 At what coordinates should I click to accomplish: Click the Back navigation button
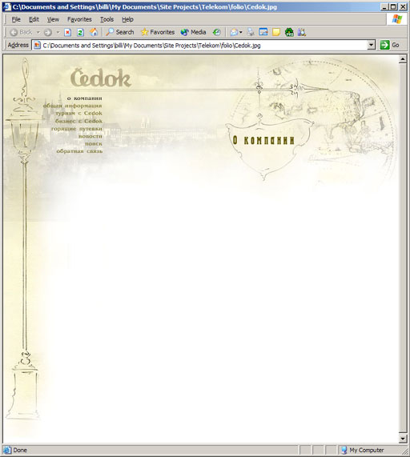point(21,32)
